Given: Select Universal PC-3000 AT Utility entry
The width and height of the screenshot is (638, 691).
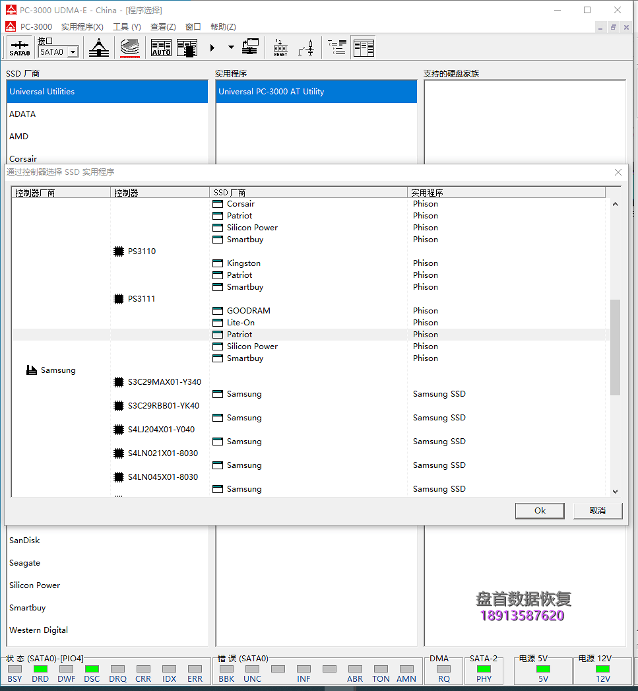Looking at the screenshot, I should (x=316, y=92).
